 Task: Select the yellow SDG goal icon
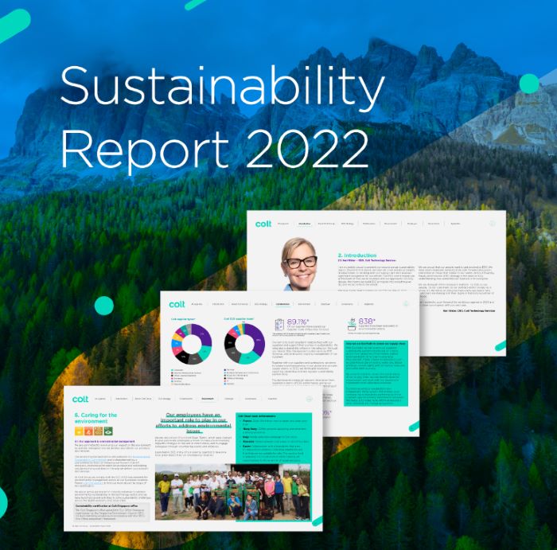coord(79,431)
